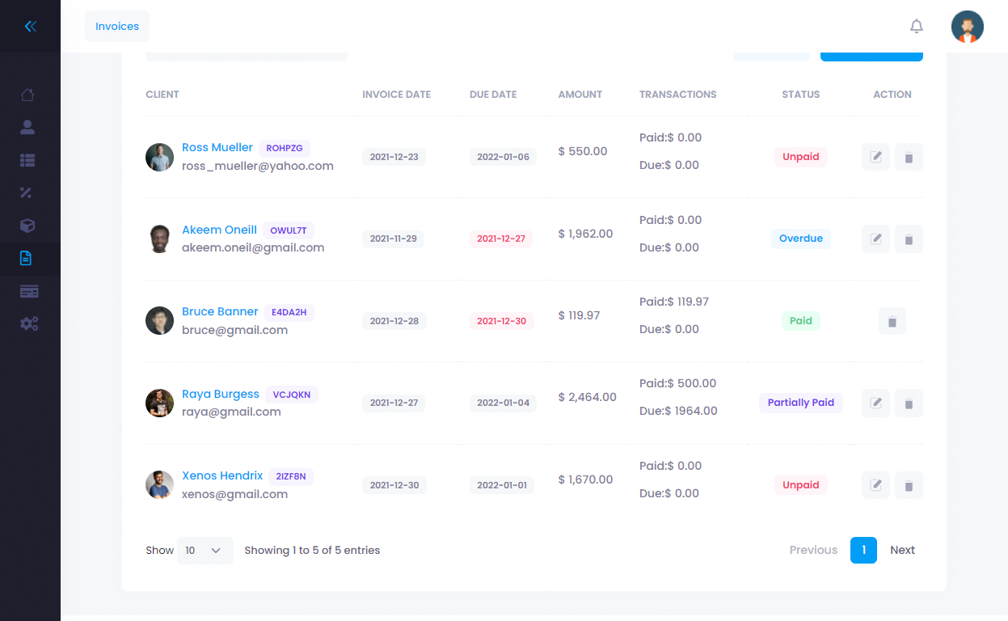
Task: Edit Ross Mueller's invoice with the pencil icon
Action: tap(875, 157)
